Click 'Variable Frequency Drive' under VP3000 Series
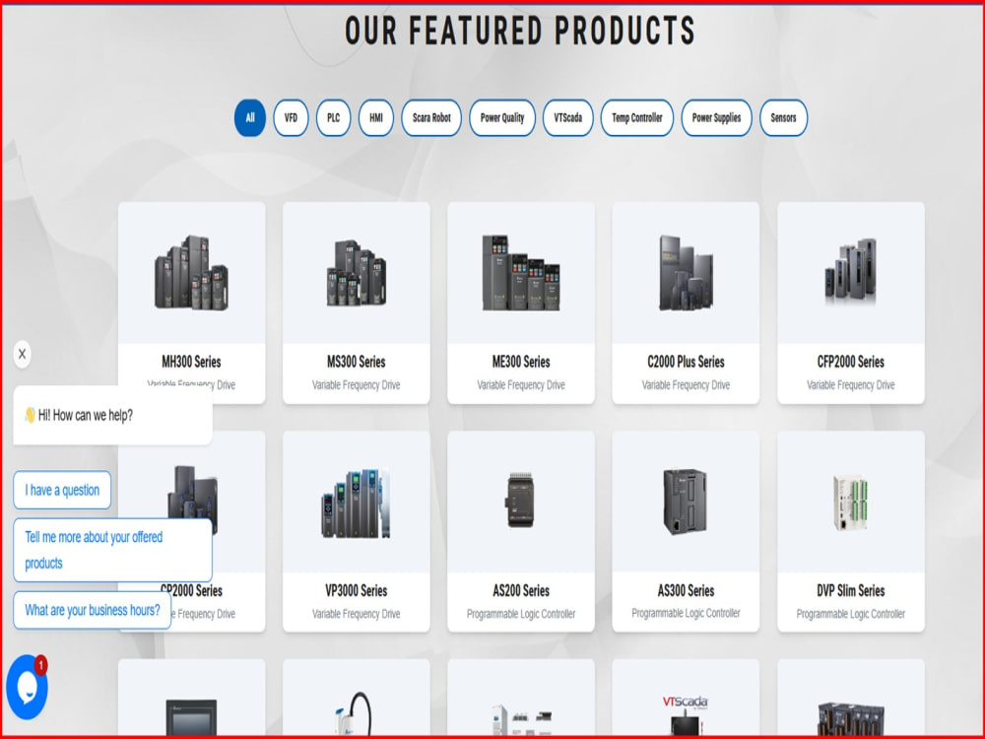 pyautogui.click(x=357, y=614)
